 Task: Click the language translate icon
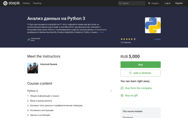pyautogui.click(x=149, y=3)
